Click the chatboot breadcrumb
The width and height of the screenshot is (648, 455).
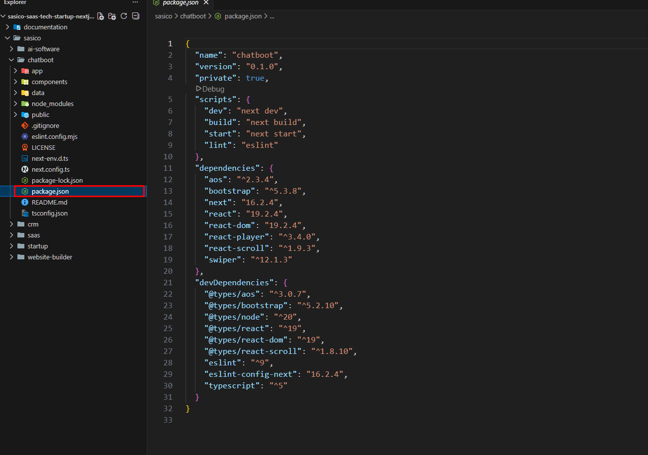pos(193,16)
